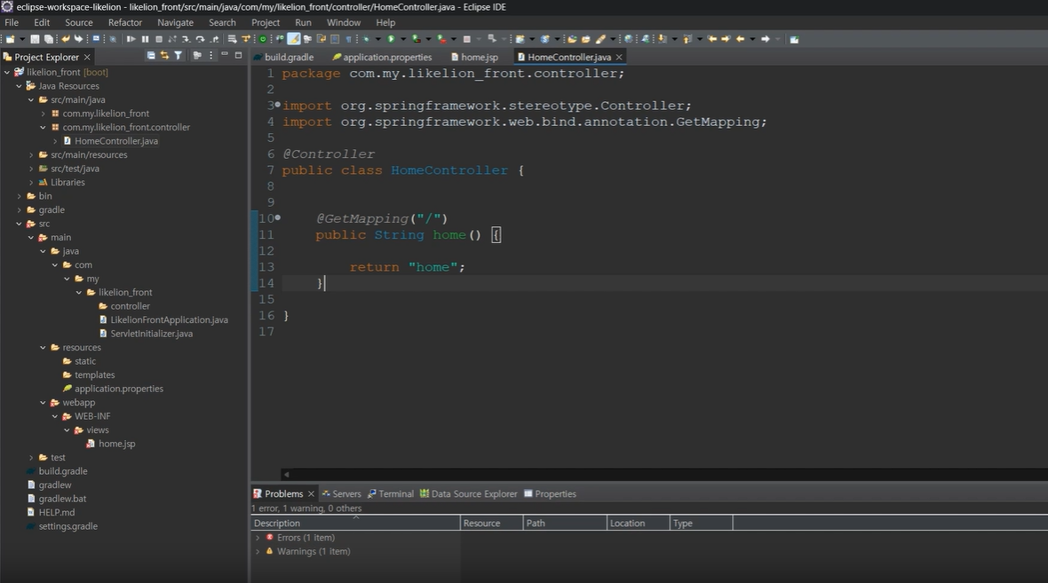The width and height of the screenshot is (1048, 583).
Task: Switch to the Terminal tab
Action: click(395, 494)
